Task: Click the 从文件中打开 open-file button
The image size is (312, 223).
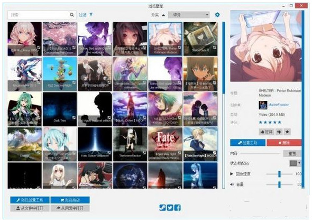Action: tap(30, 208)
